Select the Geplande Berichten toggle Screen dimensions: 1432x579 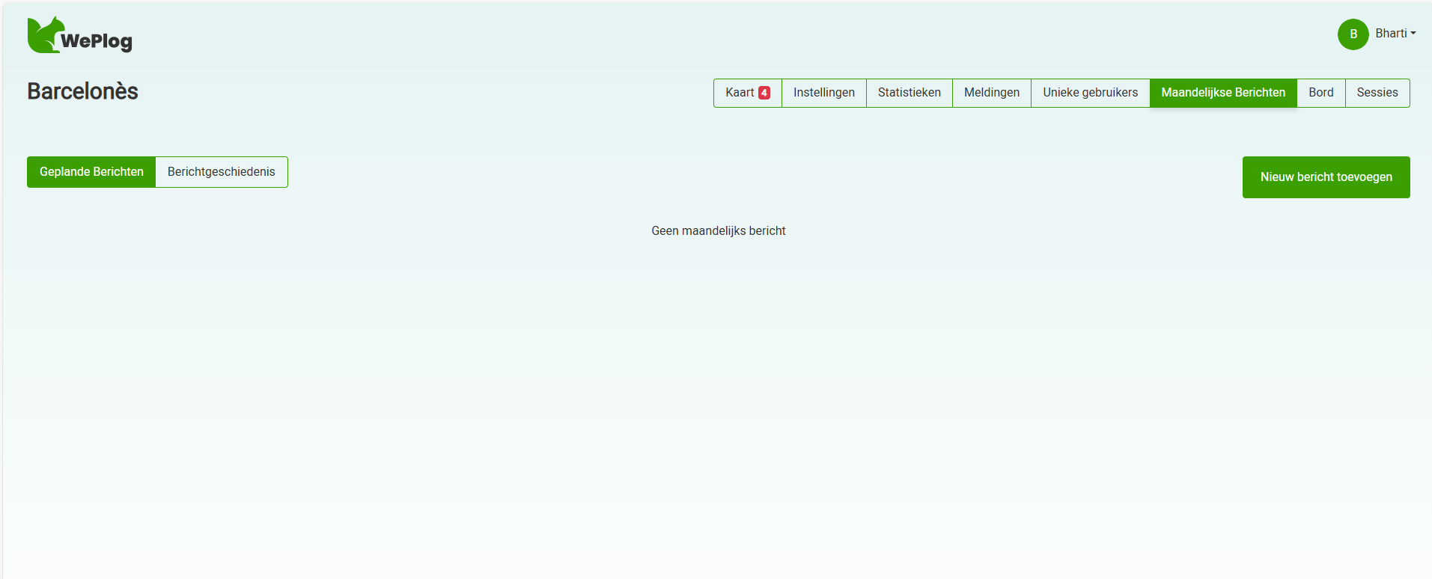tap(91, 172)
